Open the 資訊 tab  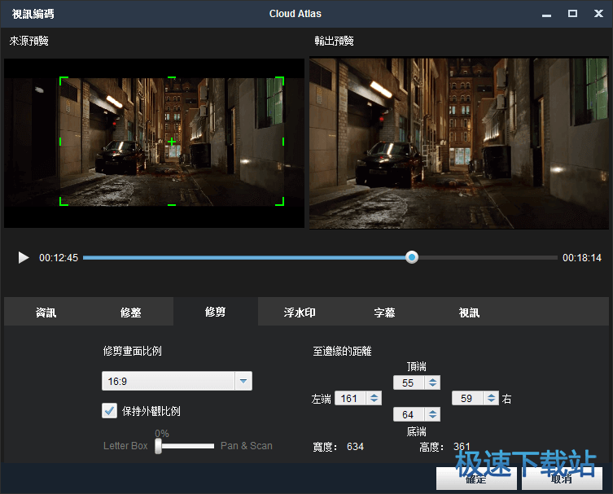click(x=46, y=313)
